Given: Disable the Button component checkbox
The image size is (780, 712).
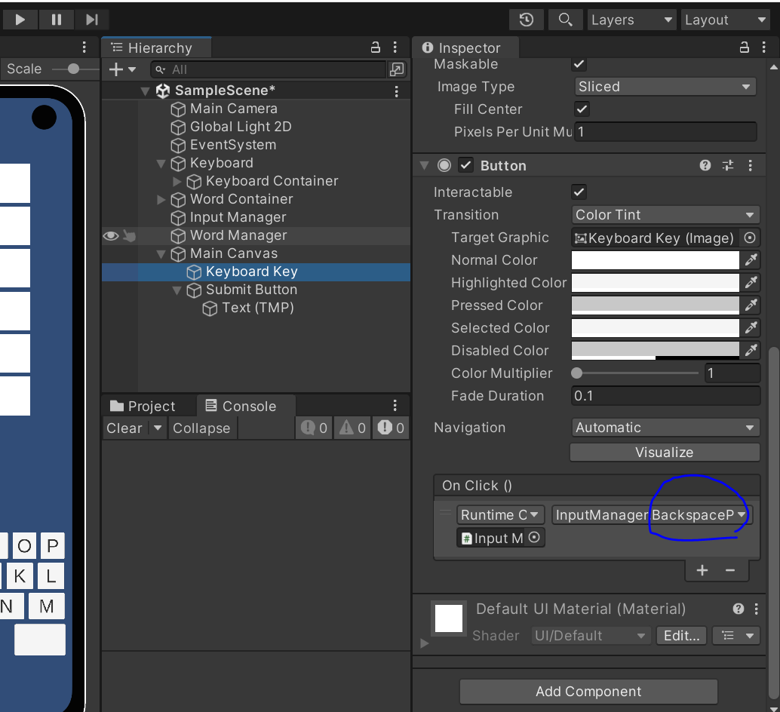Looking at the screenshot, I should tap(465, 166).
